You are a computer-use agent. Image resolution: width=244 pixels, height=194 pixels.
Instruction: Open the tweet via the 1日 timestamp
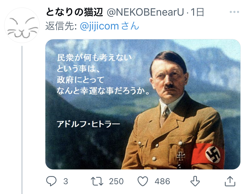coord(197,12)
